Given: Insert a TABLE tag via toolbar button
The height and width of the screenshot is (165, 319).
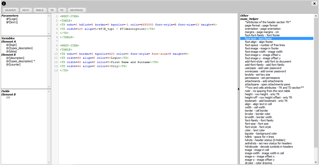Looking at the screenshot, I should coord(40,10).
